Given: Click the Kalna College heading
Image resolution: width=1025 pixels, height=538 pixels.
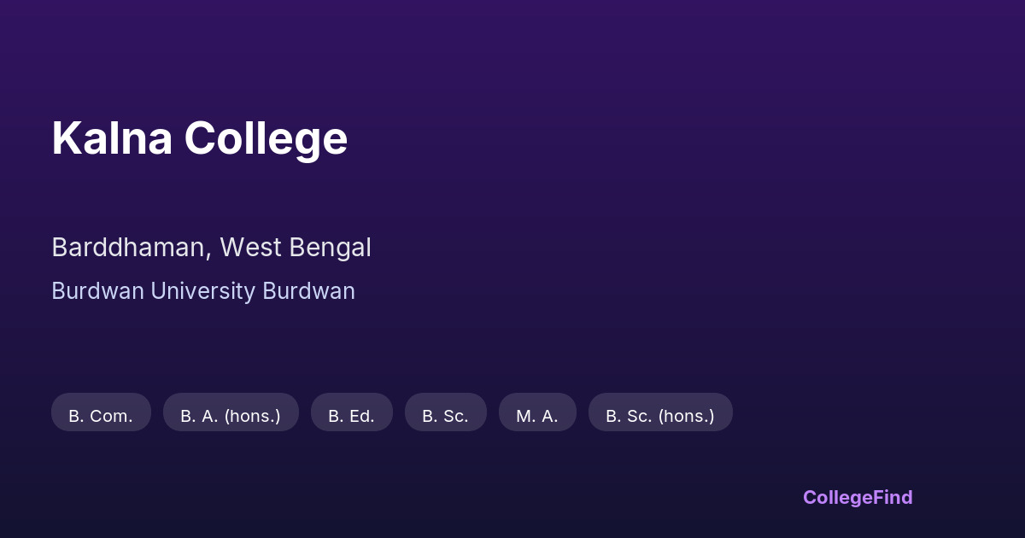Looking at the screenshot, I should (x=199, y=138).
